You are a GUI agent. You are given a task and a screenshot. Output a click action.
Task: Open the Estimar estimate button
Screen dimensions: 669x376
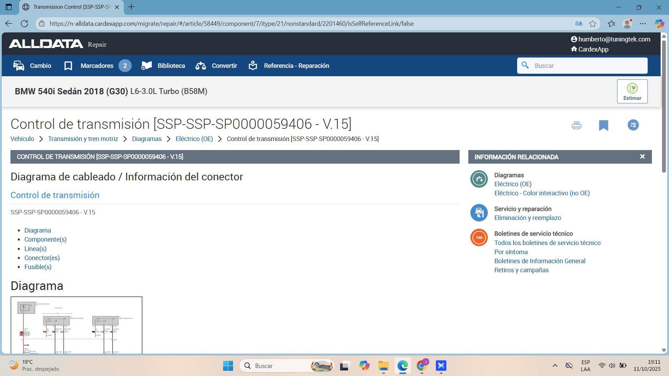click(632, 92)
